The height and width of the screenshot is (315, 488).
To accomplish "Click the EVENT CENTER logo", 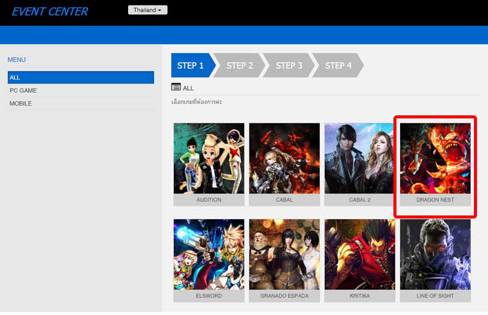I will tap(50, 12).
